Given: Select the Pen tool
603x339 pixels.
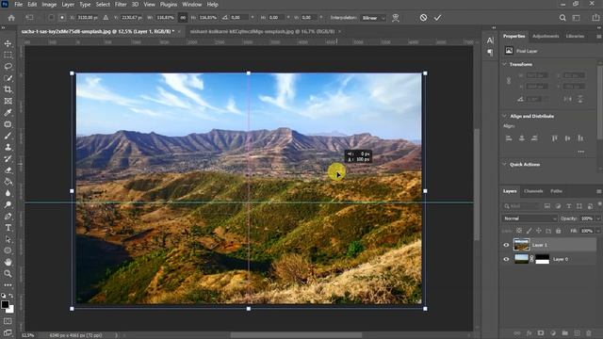Looking at the screenshot, I should 8,217.
